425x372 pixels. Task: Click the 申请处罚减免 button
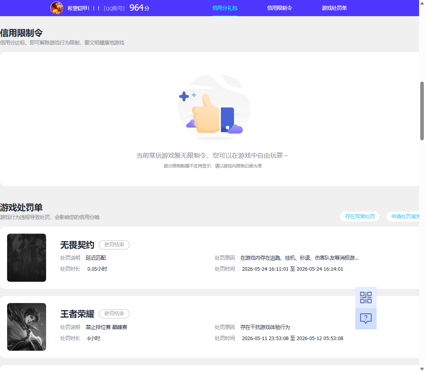[x=404, y=216]
